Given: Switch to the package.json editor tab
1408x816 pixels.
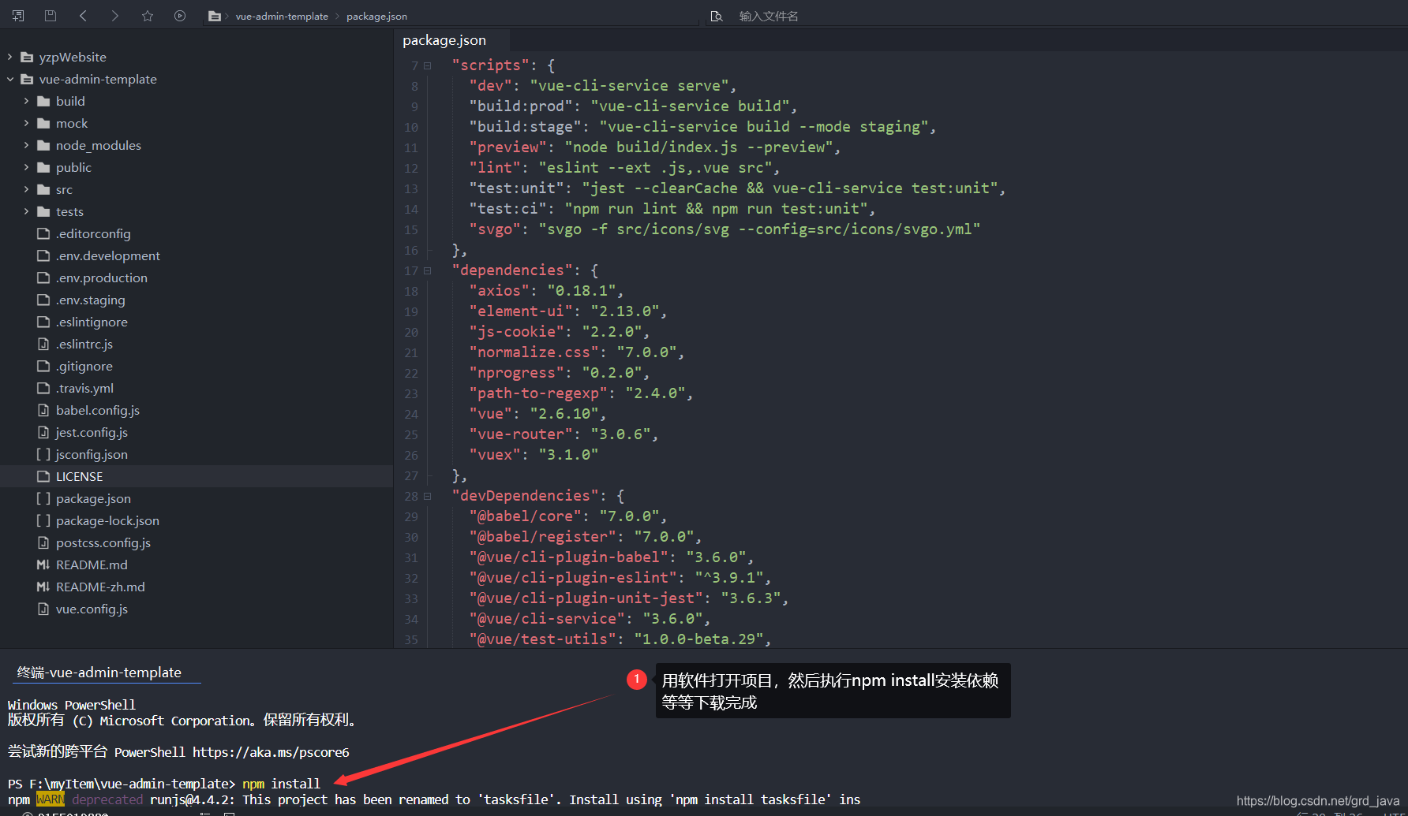Looking at the screenshot, I should pos(444,40).
